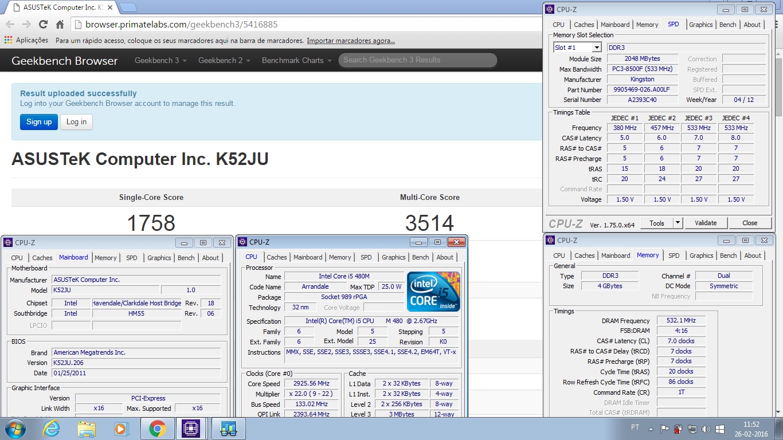Open Mainboard tab in Memory window
Screen dimensions: 783x440
pos(616,256)
